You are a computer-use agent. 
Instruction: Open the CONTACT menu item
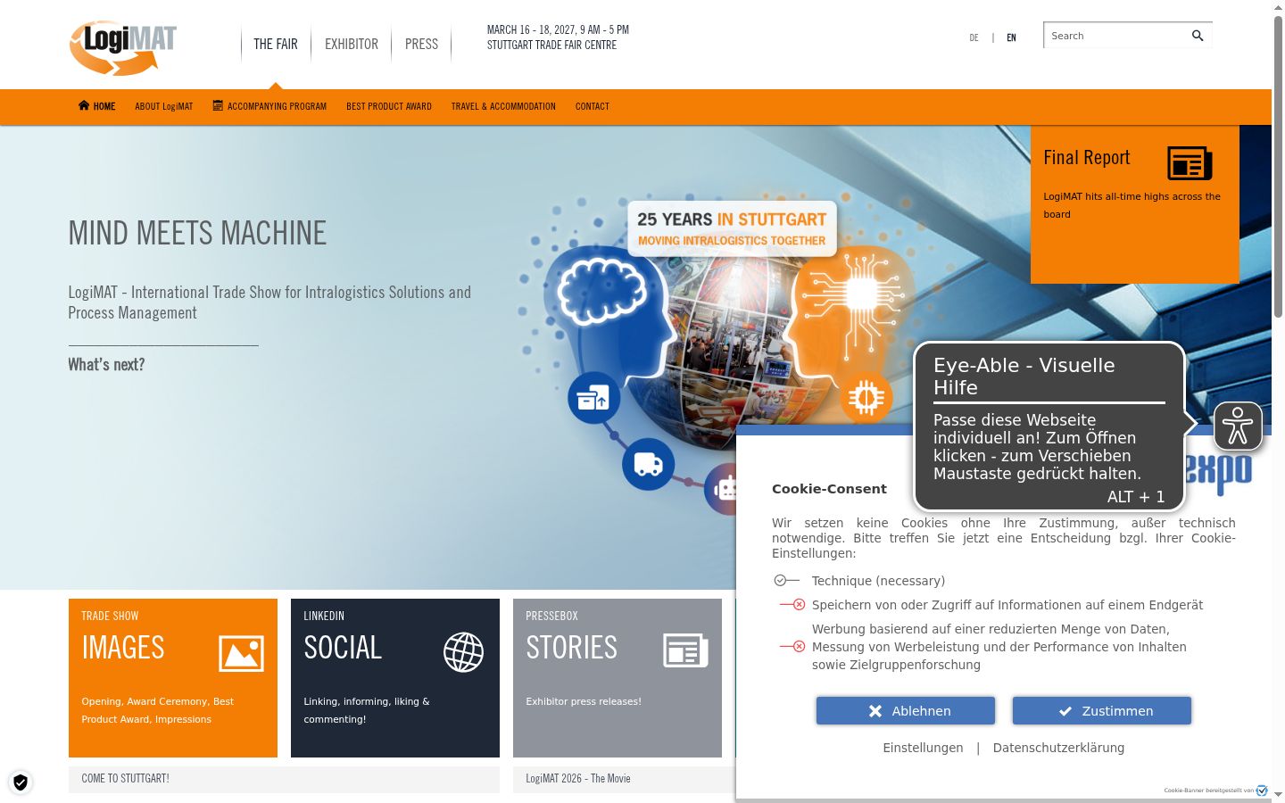tap(593, 106)
